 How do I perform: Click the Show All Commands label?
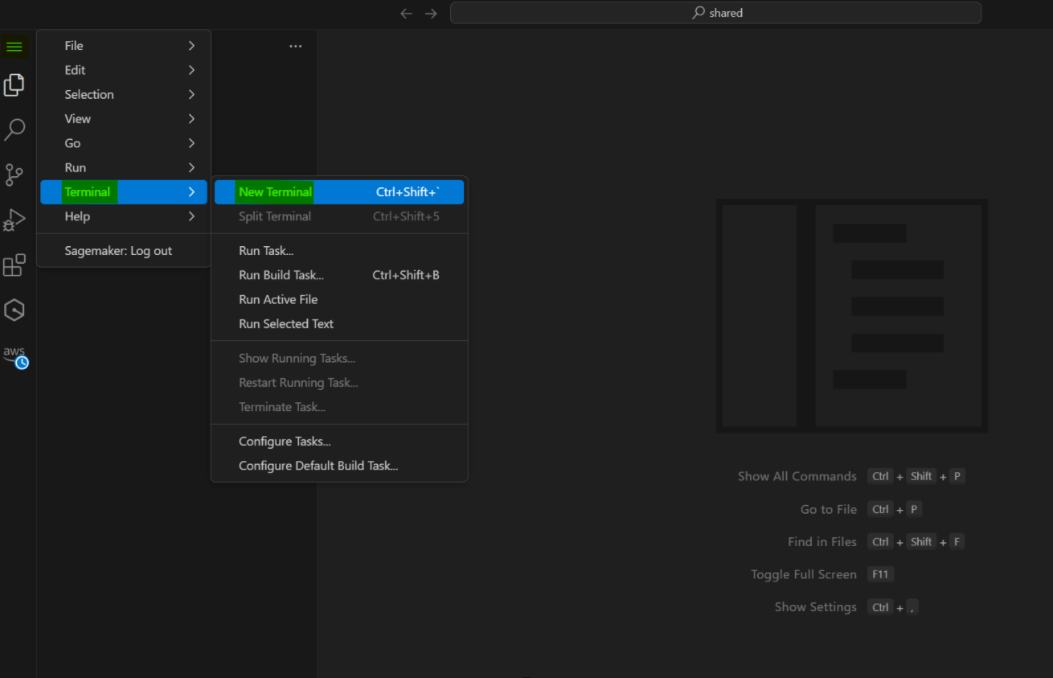[x=797, y=476]
